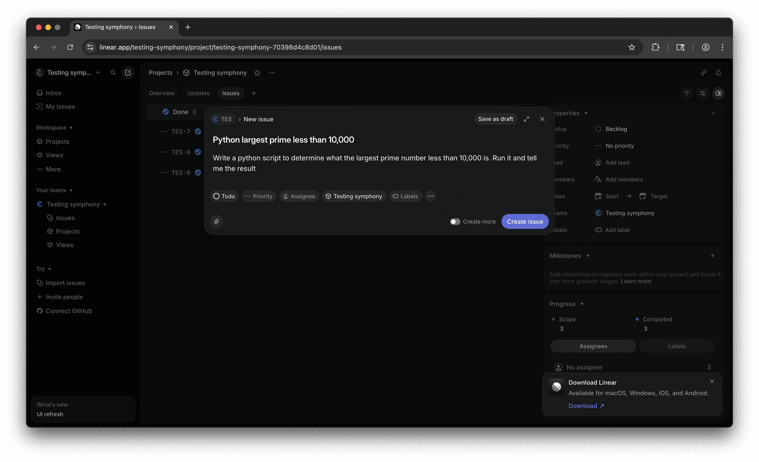Compose a new issue via the pencil icon
Screen dimensions: 759x462
click(128, 72)
